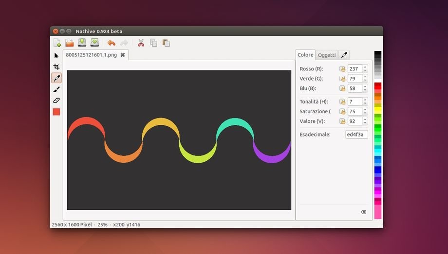Toggle the lock beside Tonalità (H)
448x254 pixels.
342,102
